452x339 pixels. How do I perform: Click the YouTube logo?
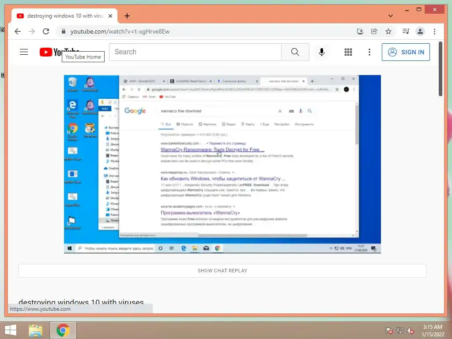(x=60, y=52)
